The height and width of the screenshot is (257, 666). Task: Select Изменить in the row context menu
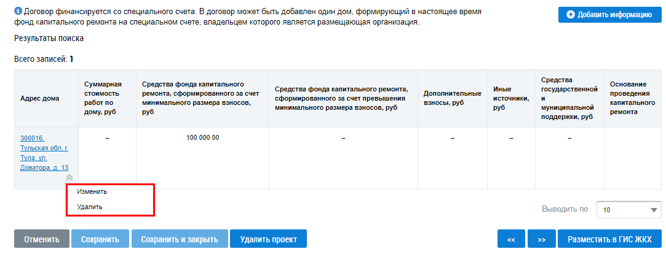pyautogui.click(x=92, y=191)
